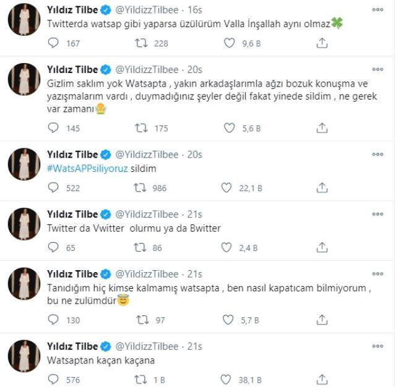Reply to the "Twitter da Vwitter" tweet
Viewport: 396px width, 387px height.
click(x=54, y=247)
